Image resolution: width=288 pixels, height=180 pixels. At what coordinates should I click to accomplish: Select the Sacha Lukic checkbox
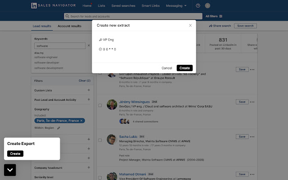100,140
